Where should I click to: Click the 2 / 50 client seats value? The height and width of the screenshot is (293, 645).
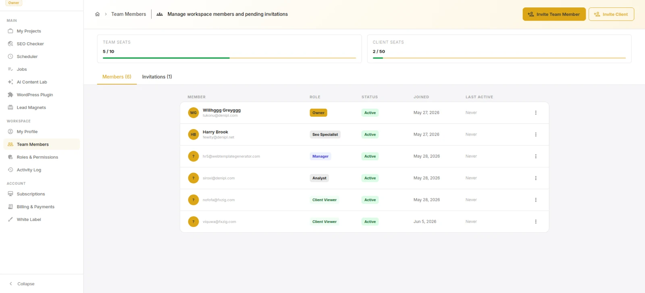[x=379, y=52]
